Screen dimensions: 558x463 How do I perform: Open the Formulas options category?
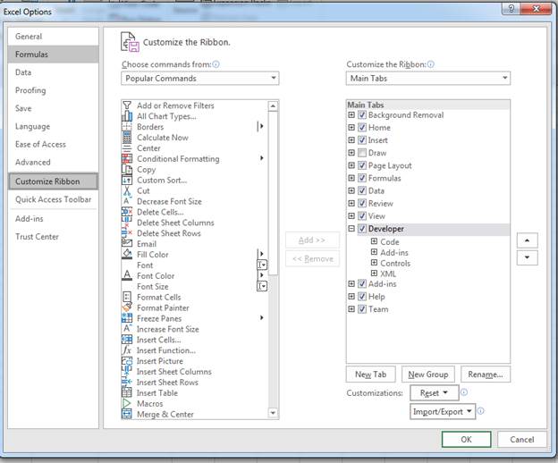click(53, 54)
